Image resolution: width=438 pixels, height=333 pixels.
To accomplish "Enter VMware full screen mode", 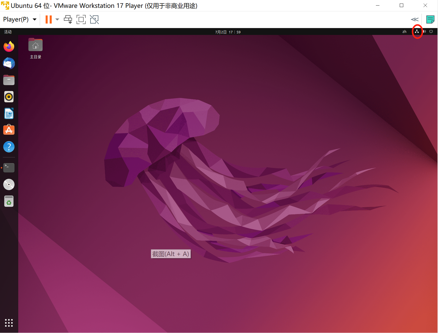I will point(81,19).
